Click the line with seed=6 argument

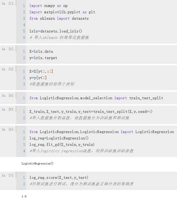coord(91,112)
